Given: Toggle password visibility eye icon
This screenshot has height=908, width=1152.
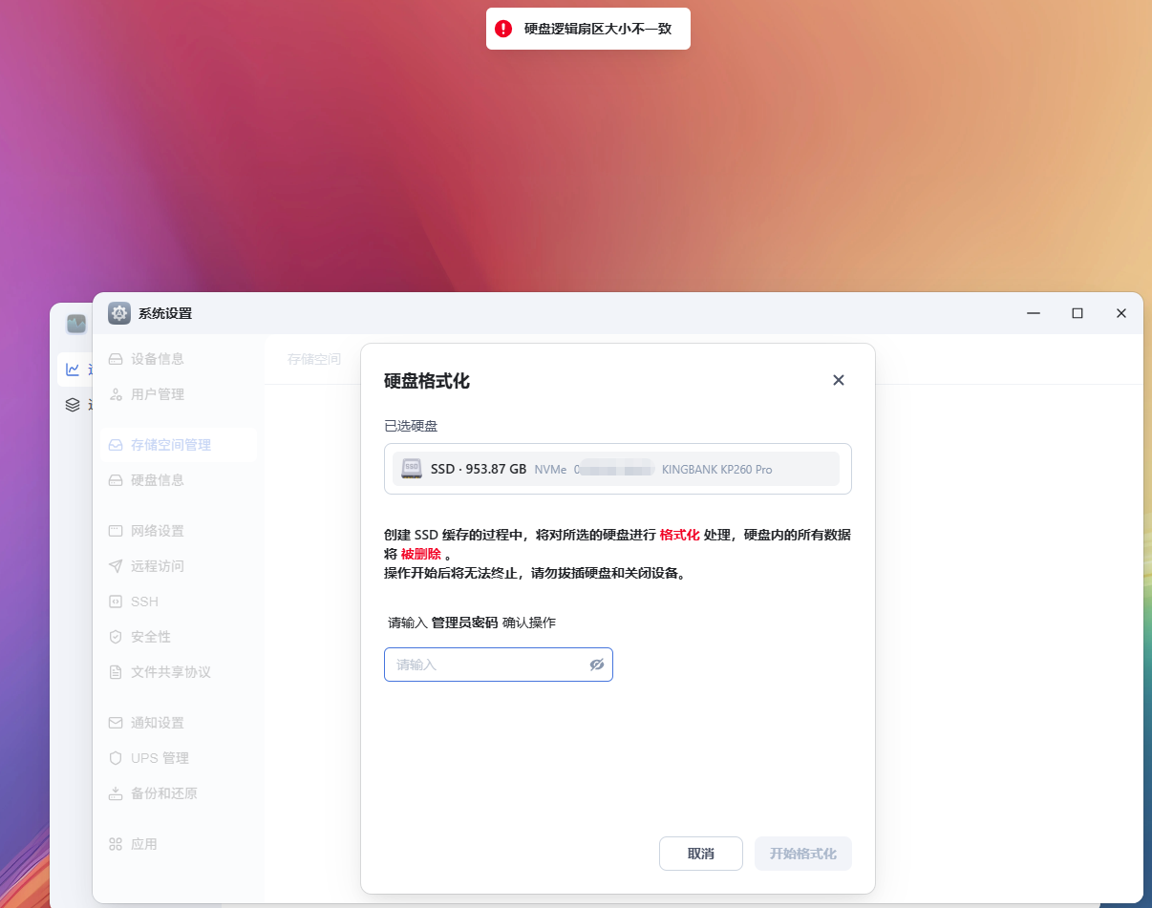Looking at the screenshot, I should point(597,665).
